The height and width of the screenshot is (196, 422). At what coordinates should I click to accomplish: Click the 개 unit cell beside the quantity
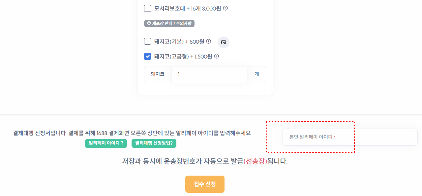pos(256,74)
